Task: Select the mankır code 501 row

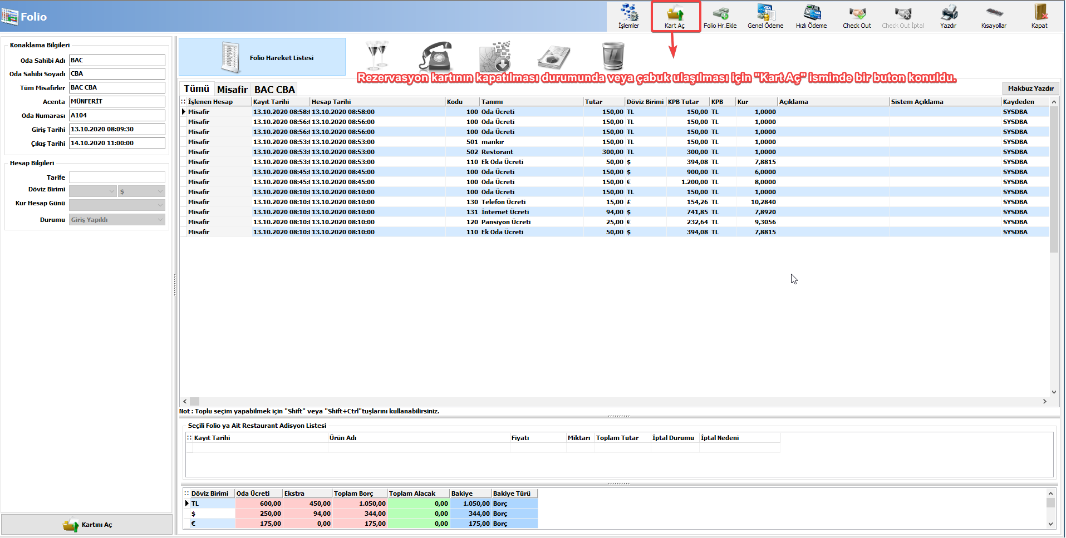Action: (x=615, y=142)
